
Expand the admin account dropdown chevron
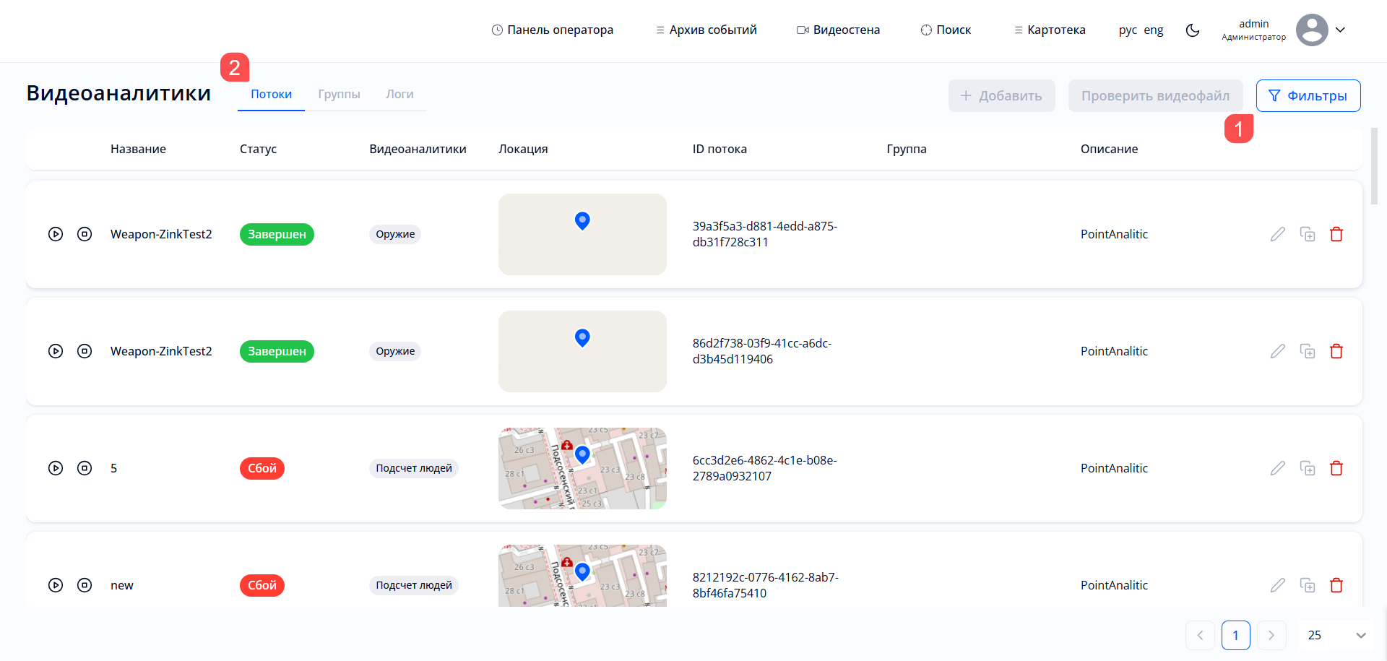coord(1340,30)
